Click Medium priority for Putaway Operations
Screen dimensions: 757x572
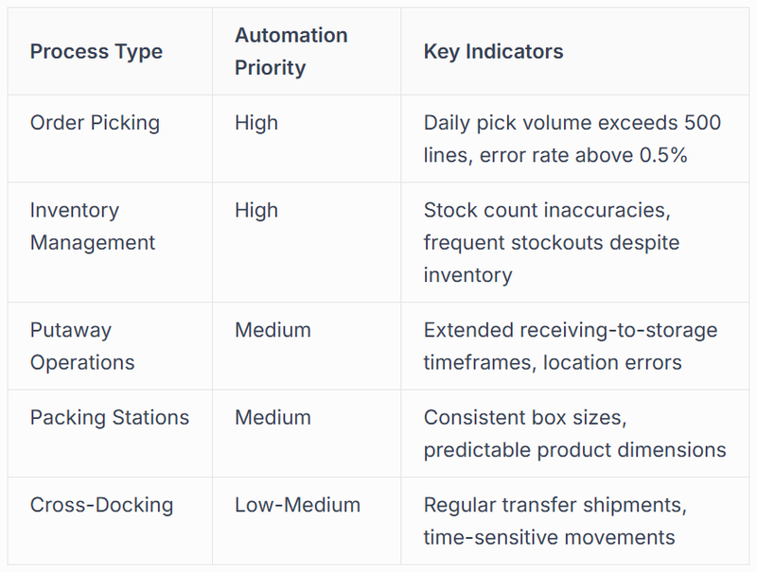pyautogui.click(x=273, y=330)
